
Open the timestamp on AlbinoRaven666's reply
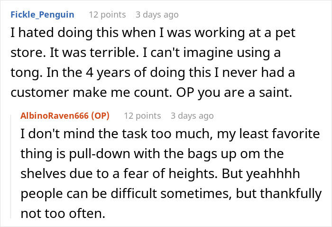click(x=192, y=115)
